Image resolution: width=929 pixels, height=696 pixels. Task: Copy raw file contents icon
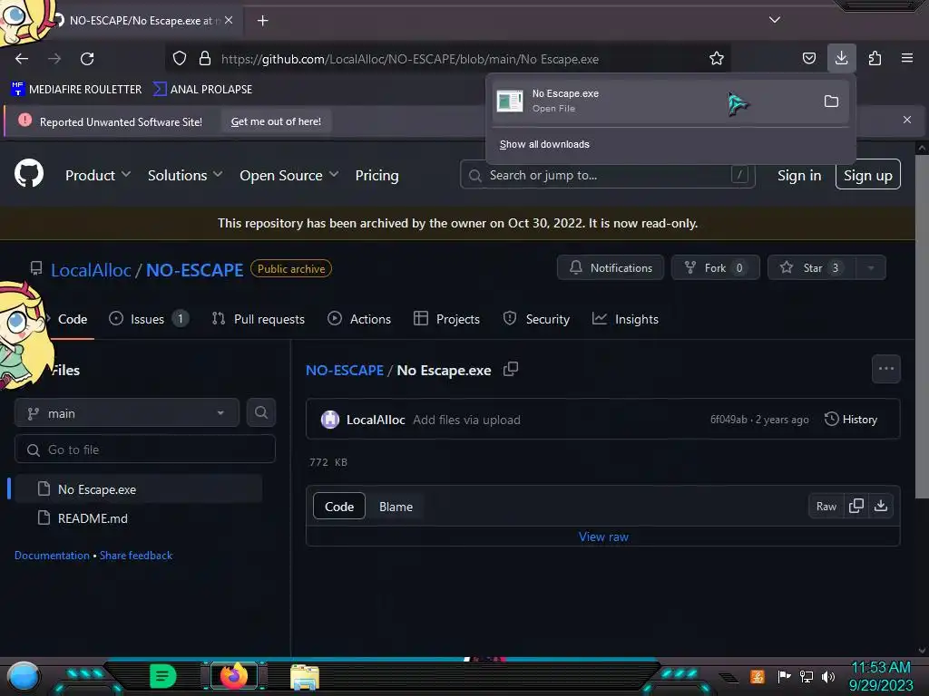coord(856,506)
